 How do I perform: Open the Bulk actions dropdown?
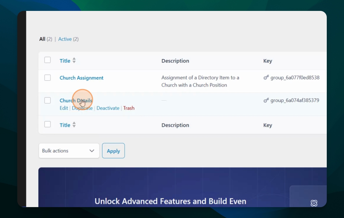[x=69, y=151]
